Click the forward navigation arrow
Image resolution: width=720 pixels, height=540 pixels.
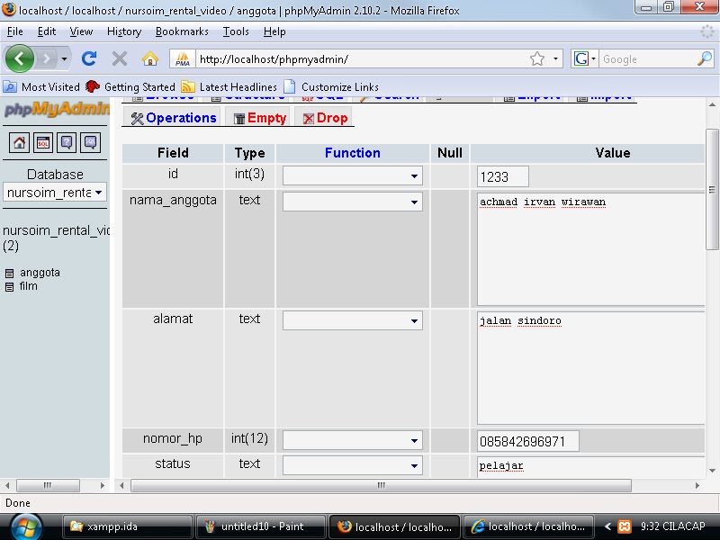click(46, 58)
